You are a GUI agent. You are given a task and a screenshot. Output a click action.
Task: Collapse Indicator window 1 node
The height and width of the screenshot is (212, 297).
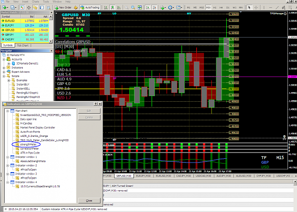coord(8,157)
